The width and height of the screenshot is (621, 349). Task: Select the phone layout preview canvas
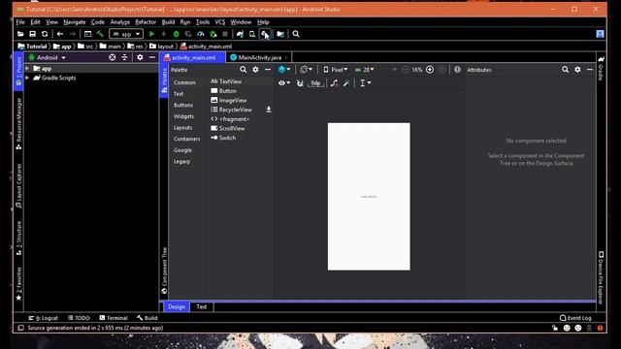[369, 197]
